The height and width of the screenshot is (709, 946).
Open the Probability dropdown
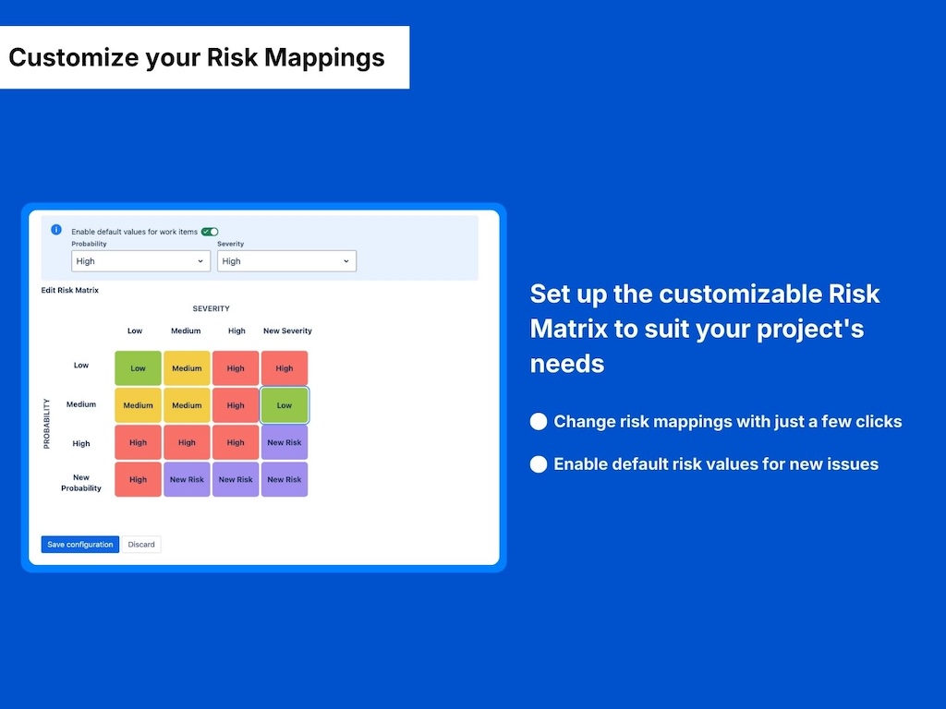(140, 261)
